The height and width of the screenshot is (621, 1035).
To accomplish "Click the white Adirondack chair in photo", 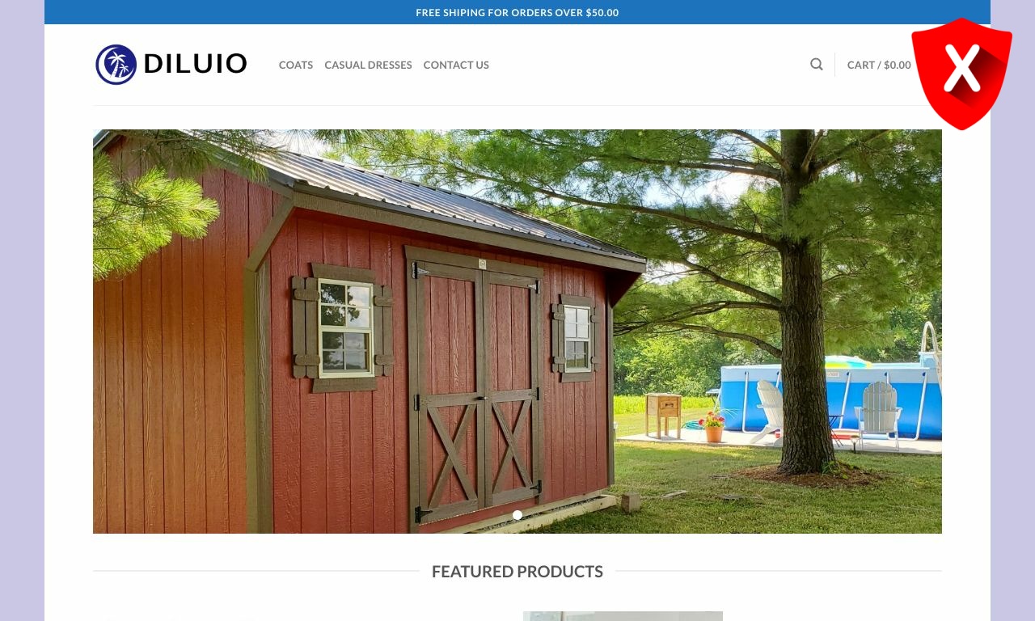I will coord(881,414).
